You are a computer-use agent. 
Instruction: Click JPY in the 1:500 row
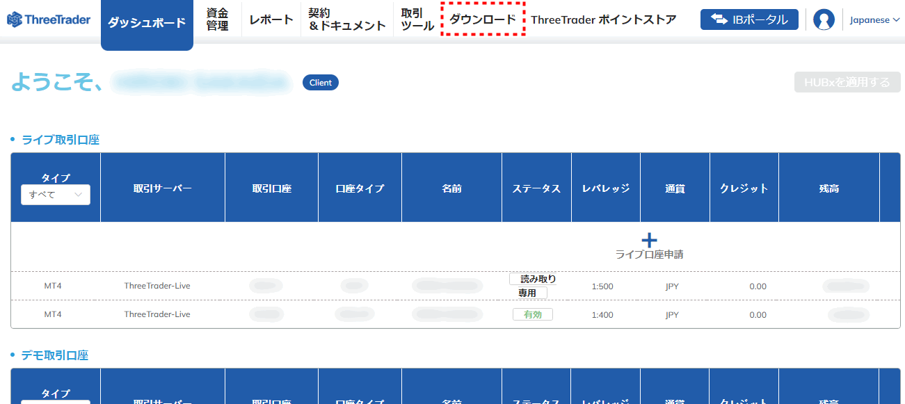pyautogui.click(x=672, y=286)
